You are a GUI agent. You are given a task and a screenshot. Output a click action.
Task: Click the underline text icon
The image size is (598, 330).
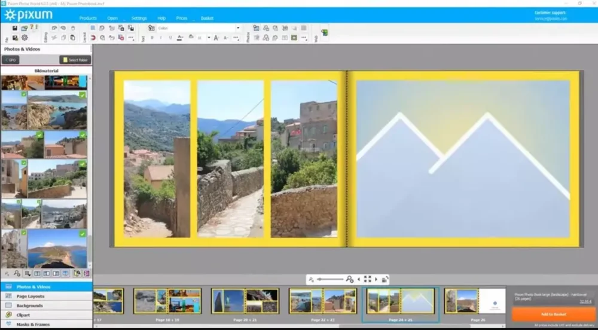point(170,38)
